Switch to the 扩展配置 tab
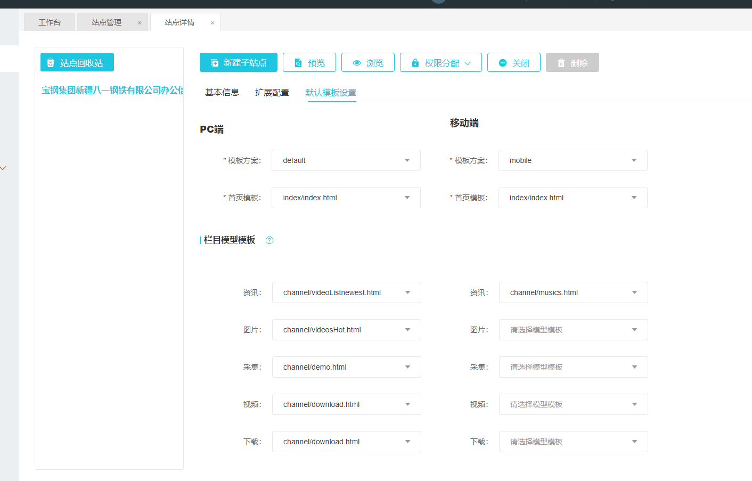Image resolution: width=752 pixels, height=481 pixels. pyautogui.click(x=272, y=93)
